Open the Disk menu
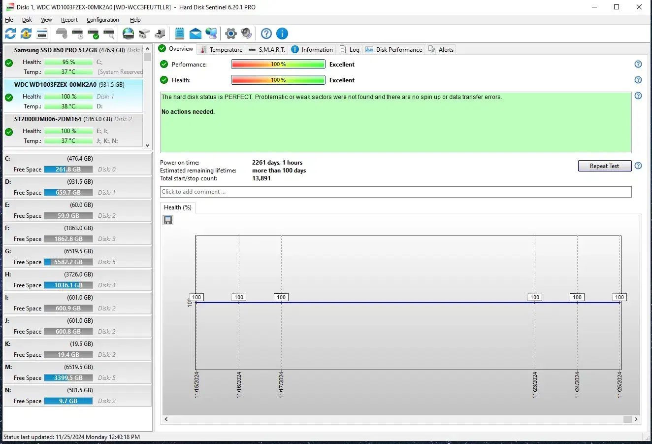The image size is (652, 444). point(27,20)
